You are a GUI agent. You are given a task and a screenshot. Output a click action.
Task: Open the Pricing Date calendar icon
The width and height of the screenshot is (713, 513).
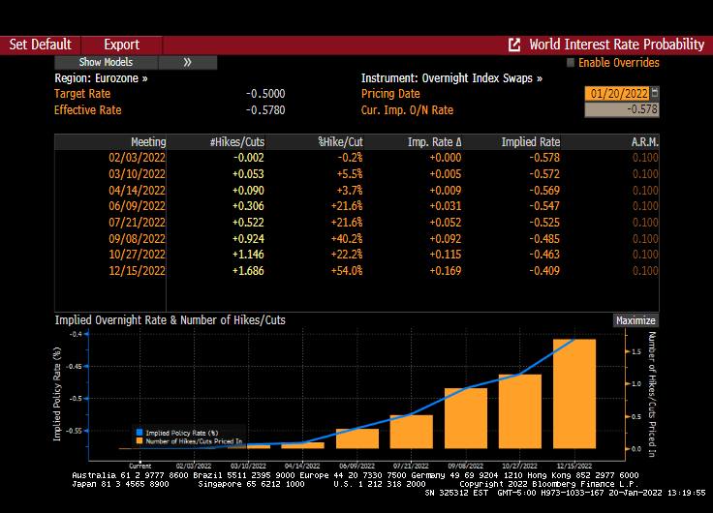point(654,93)
